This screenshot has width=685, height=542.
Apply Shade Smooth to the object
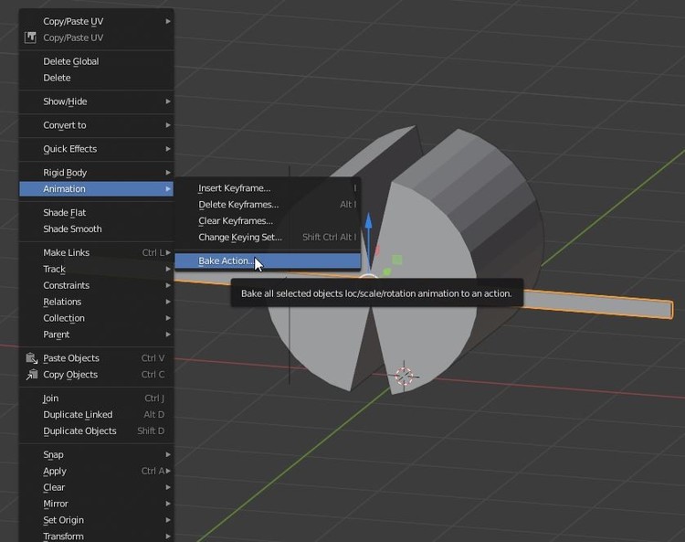click(72, 229)
